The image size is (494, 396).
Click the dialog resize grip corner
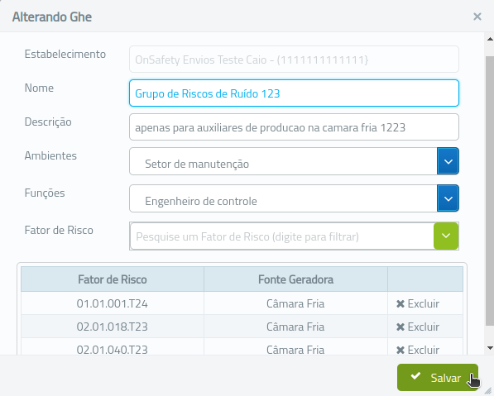[x=487, y=390]
